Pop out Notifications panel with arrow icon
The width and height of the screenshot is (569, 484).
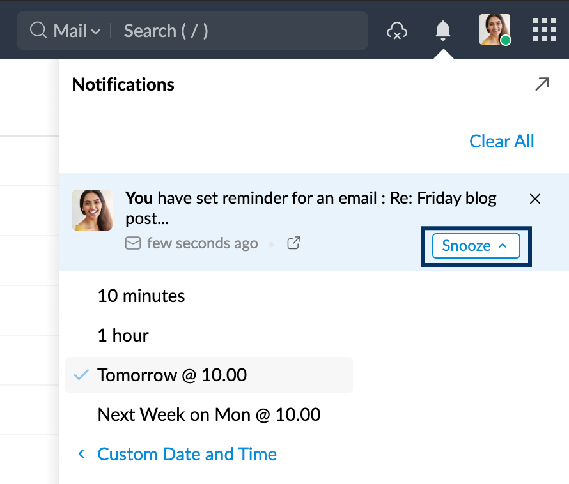click(542, 84)
